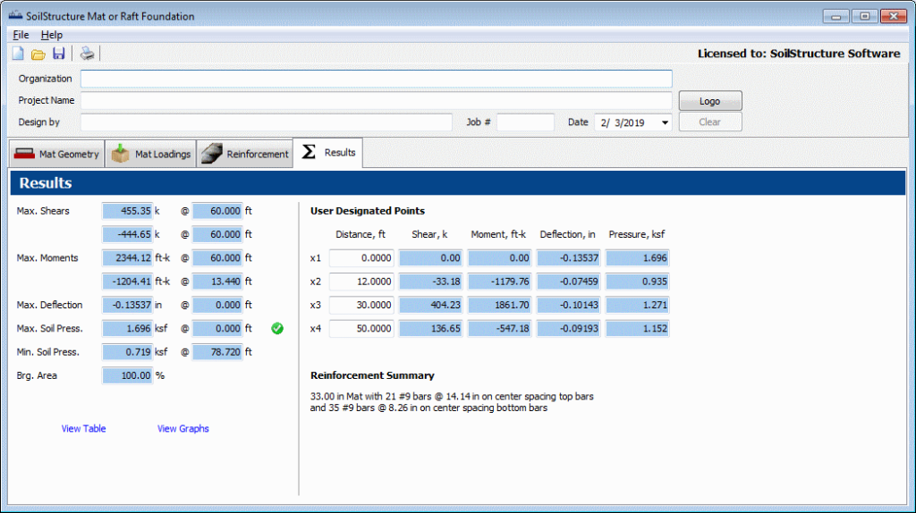Click the New file toolbar icon

[x=18, y=54]
